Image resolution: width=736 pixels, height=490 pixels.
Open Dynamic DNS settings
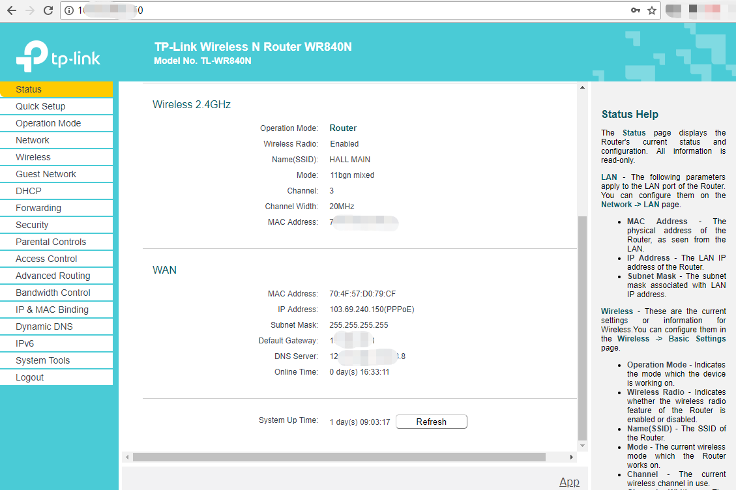click(56, 326)
